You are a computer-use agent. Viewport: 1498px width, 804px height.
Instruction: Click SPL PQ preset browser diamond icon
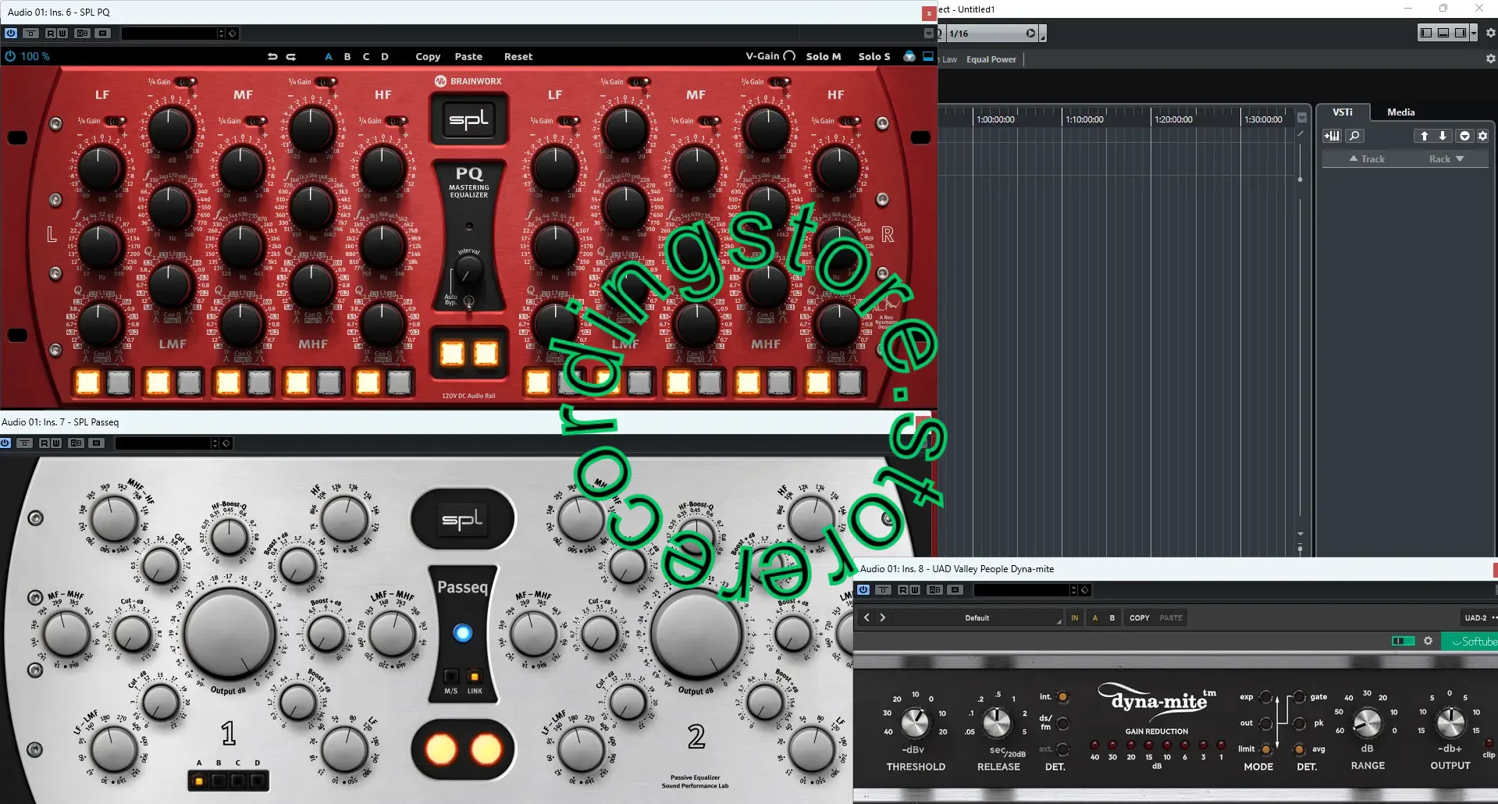[x=232, y=34]
